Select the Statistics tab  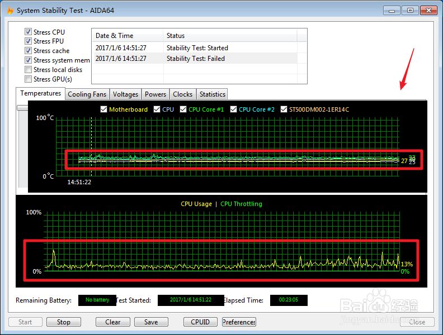[212, 94]
